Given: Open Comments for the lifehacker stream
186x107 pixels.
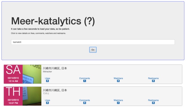Looking at the screenshot, I should click(85, 78).
